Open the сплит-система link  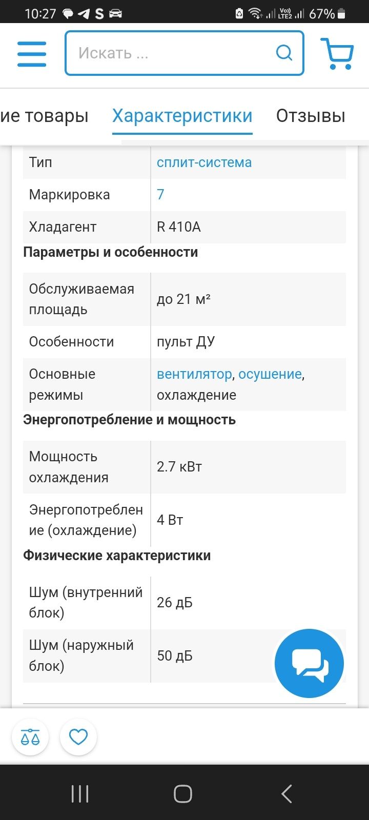point(204,162)
